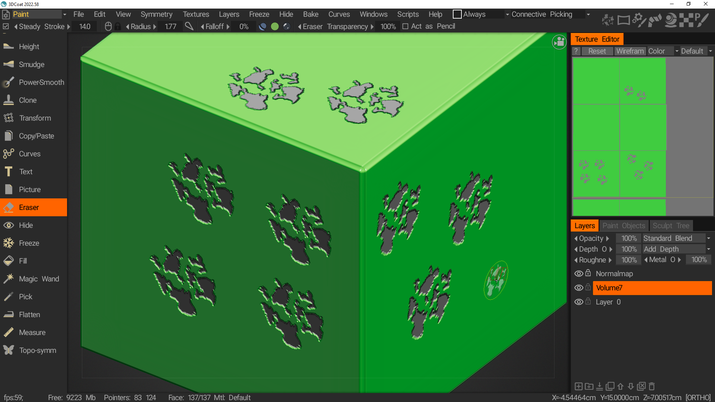The width and height of the screenshot is (715, 402).
Task: Select the Smudge tool
Action: click(x=34, y=64)
